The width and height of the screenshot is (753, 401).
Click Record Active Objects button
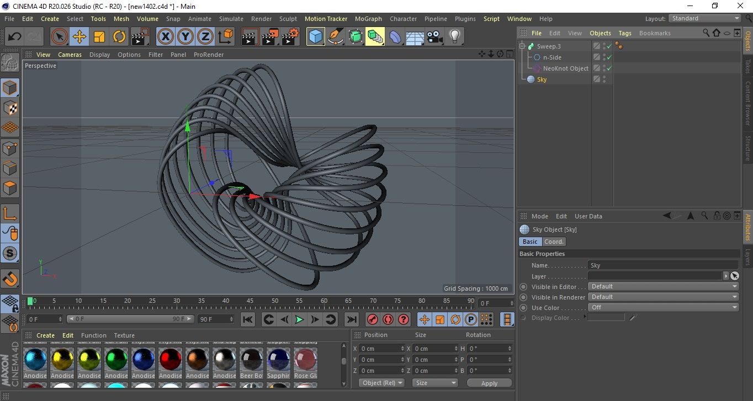[373, 319]
